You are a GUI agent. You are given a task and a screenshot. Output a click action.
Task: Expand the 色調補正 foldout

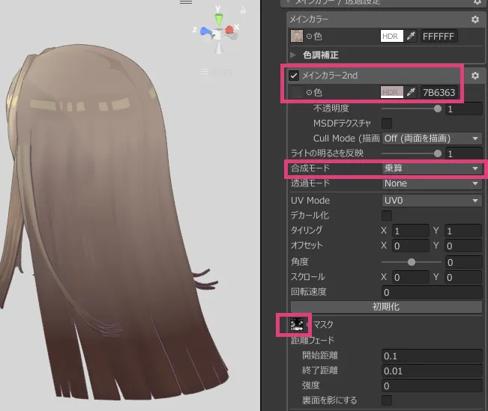[x=294, y=55]
